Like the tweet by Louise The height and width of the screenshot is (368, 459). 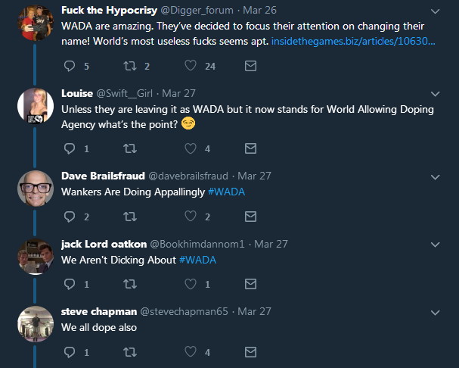(x=191, y=148)
